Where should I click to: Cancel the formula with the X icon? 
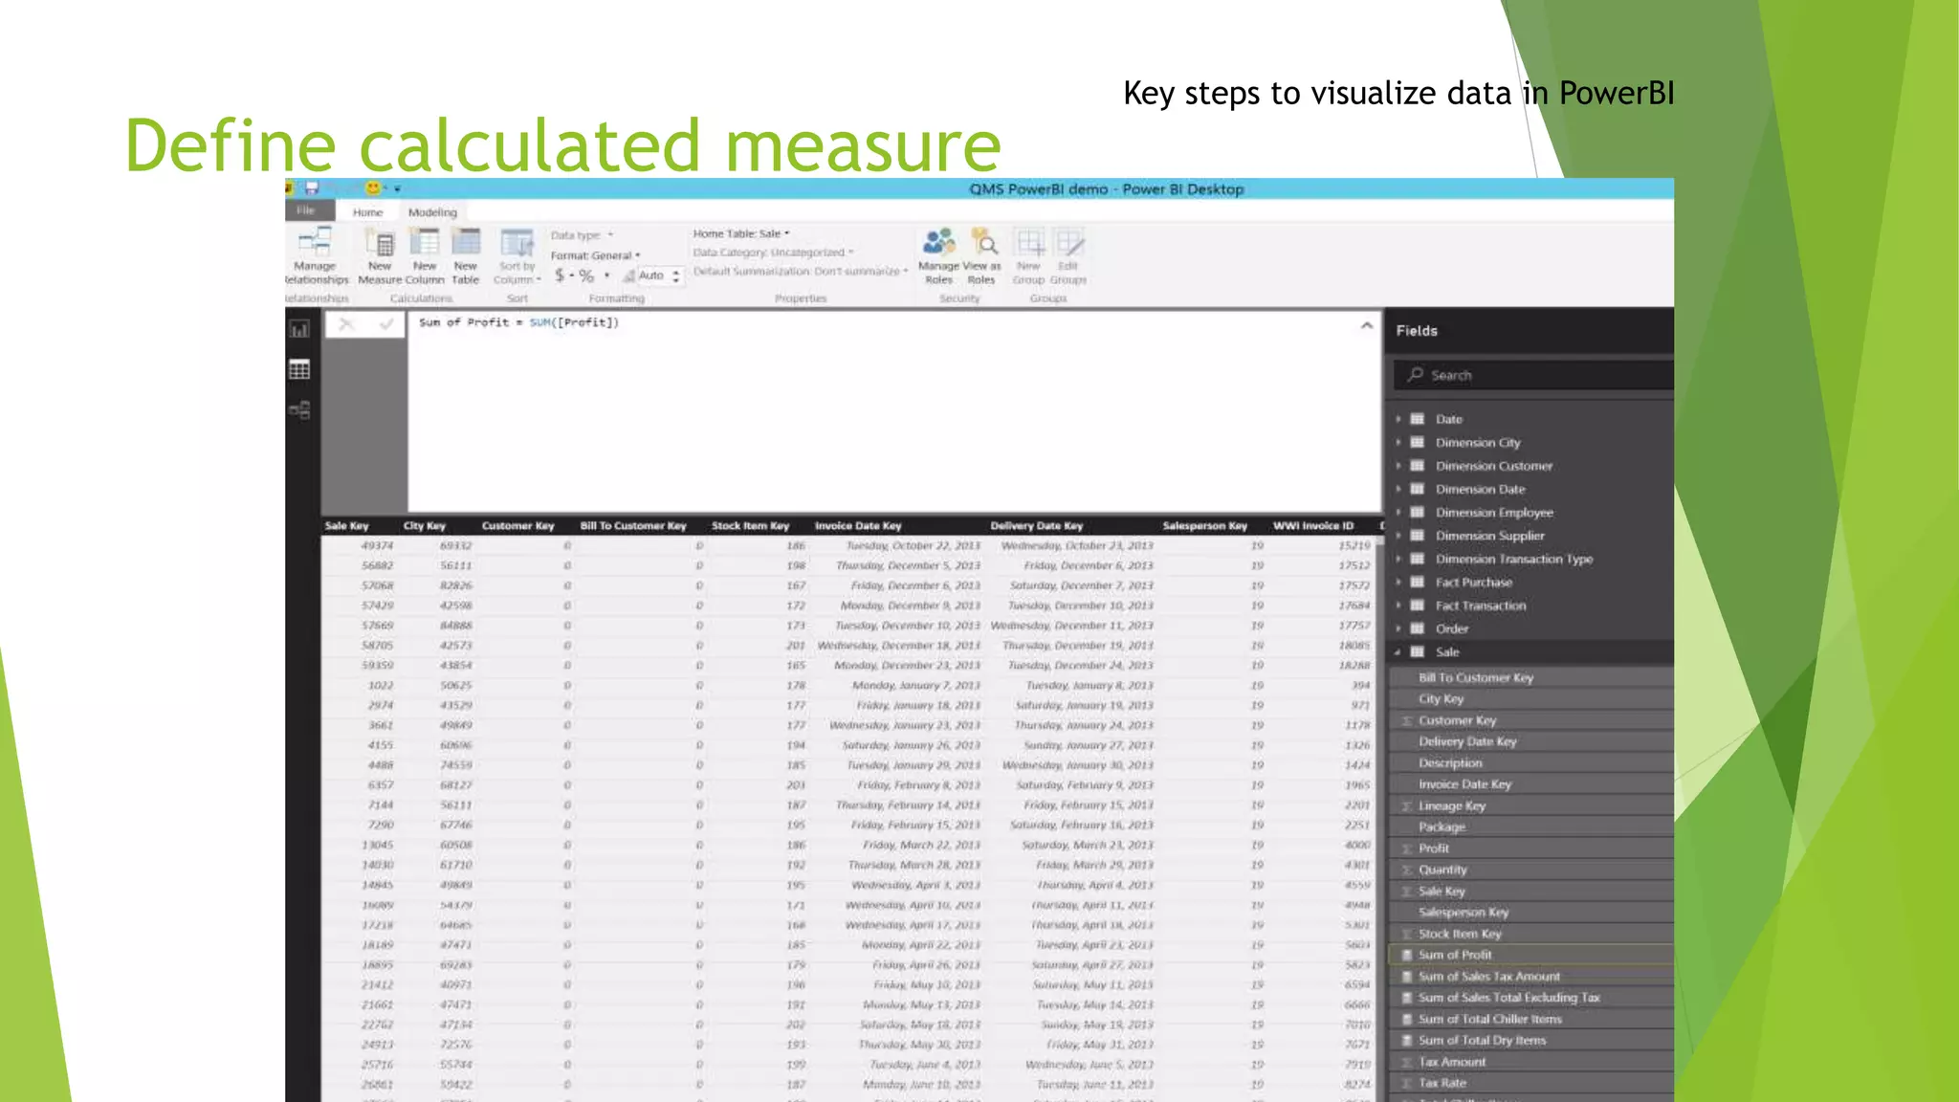[346, 324]
